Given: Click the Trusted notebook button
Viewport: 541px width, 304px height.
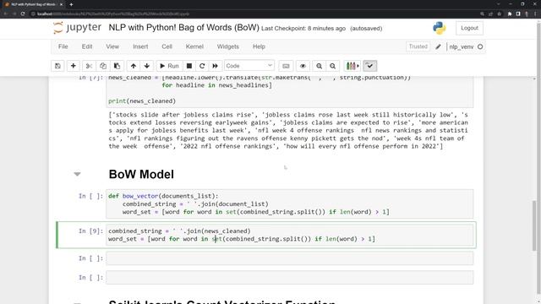Looking at the screenshot, I should pyautogui.click(x=418, y=46).
